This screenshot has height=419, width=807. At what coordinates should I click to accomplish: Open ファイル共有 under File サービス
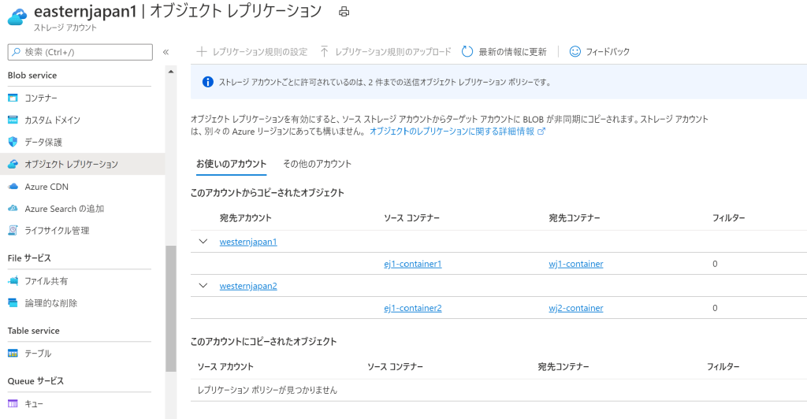tap(46, 281)
